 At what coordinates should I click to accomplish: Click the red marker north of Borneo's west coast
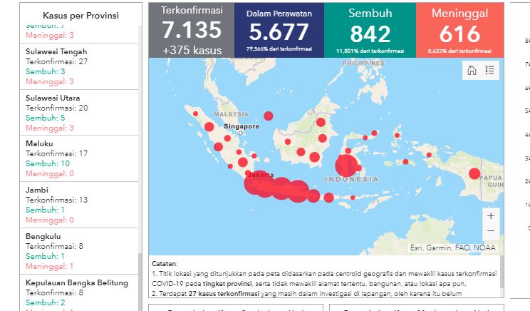(269, 116)
